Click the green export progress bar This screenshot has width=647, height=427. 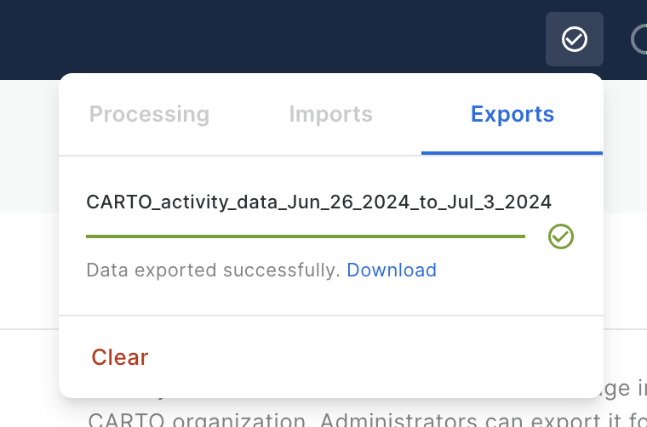coord(306,236)
